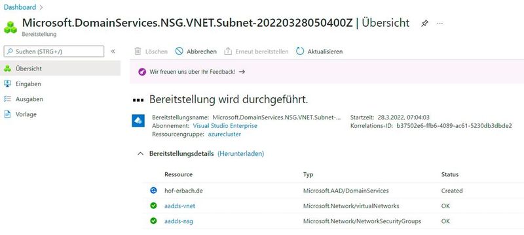Cancel the deployment with Abbrechen
This screenshot has height=235, width=524.
tap(196, 52)
